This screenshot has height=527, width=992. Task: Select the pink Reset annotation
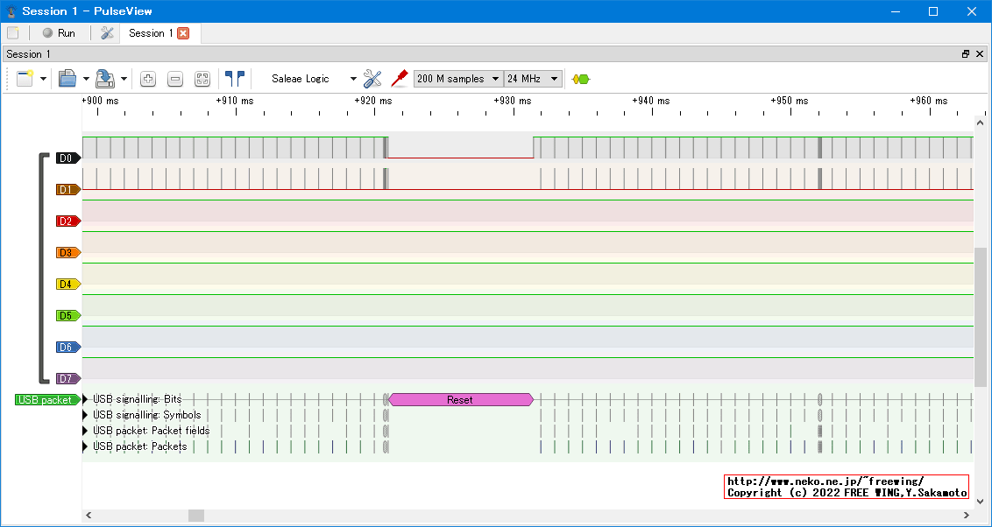tap(460, 400)
